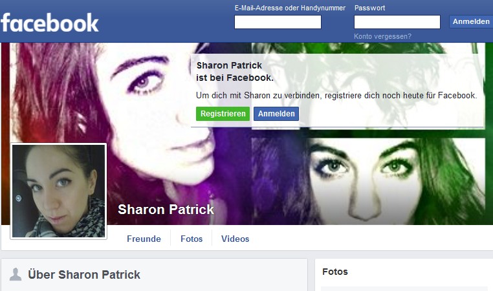The height and width of the screenshot is (291, 493).
Task: Click the Über Sharon Patrick heading
Action: coord(84,275)
